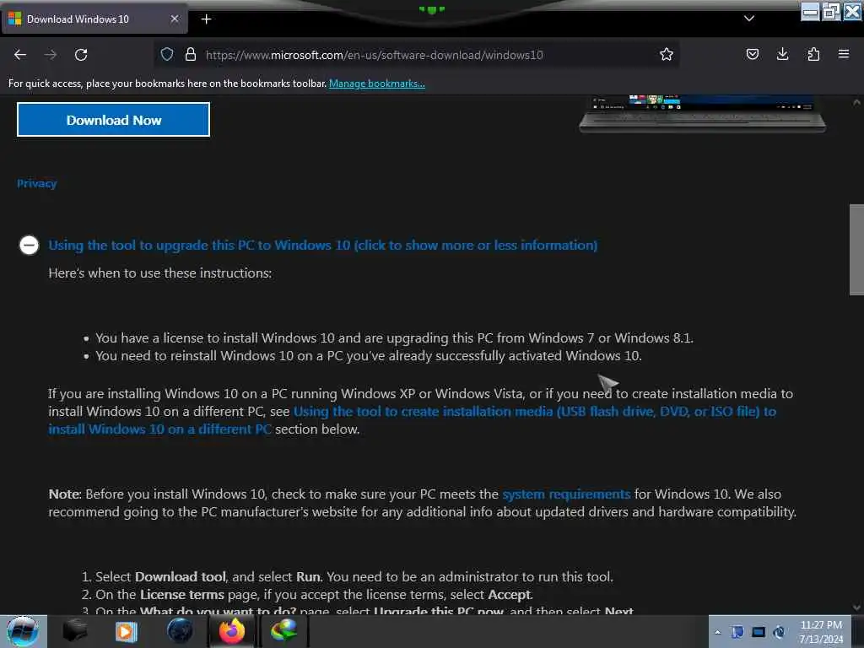The width and height of the screenshot is (864, 648).
Task: Click the site padlock security icon
Action: (191, 54)
